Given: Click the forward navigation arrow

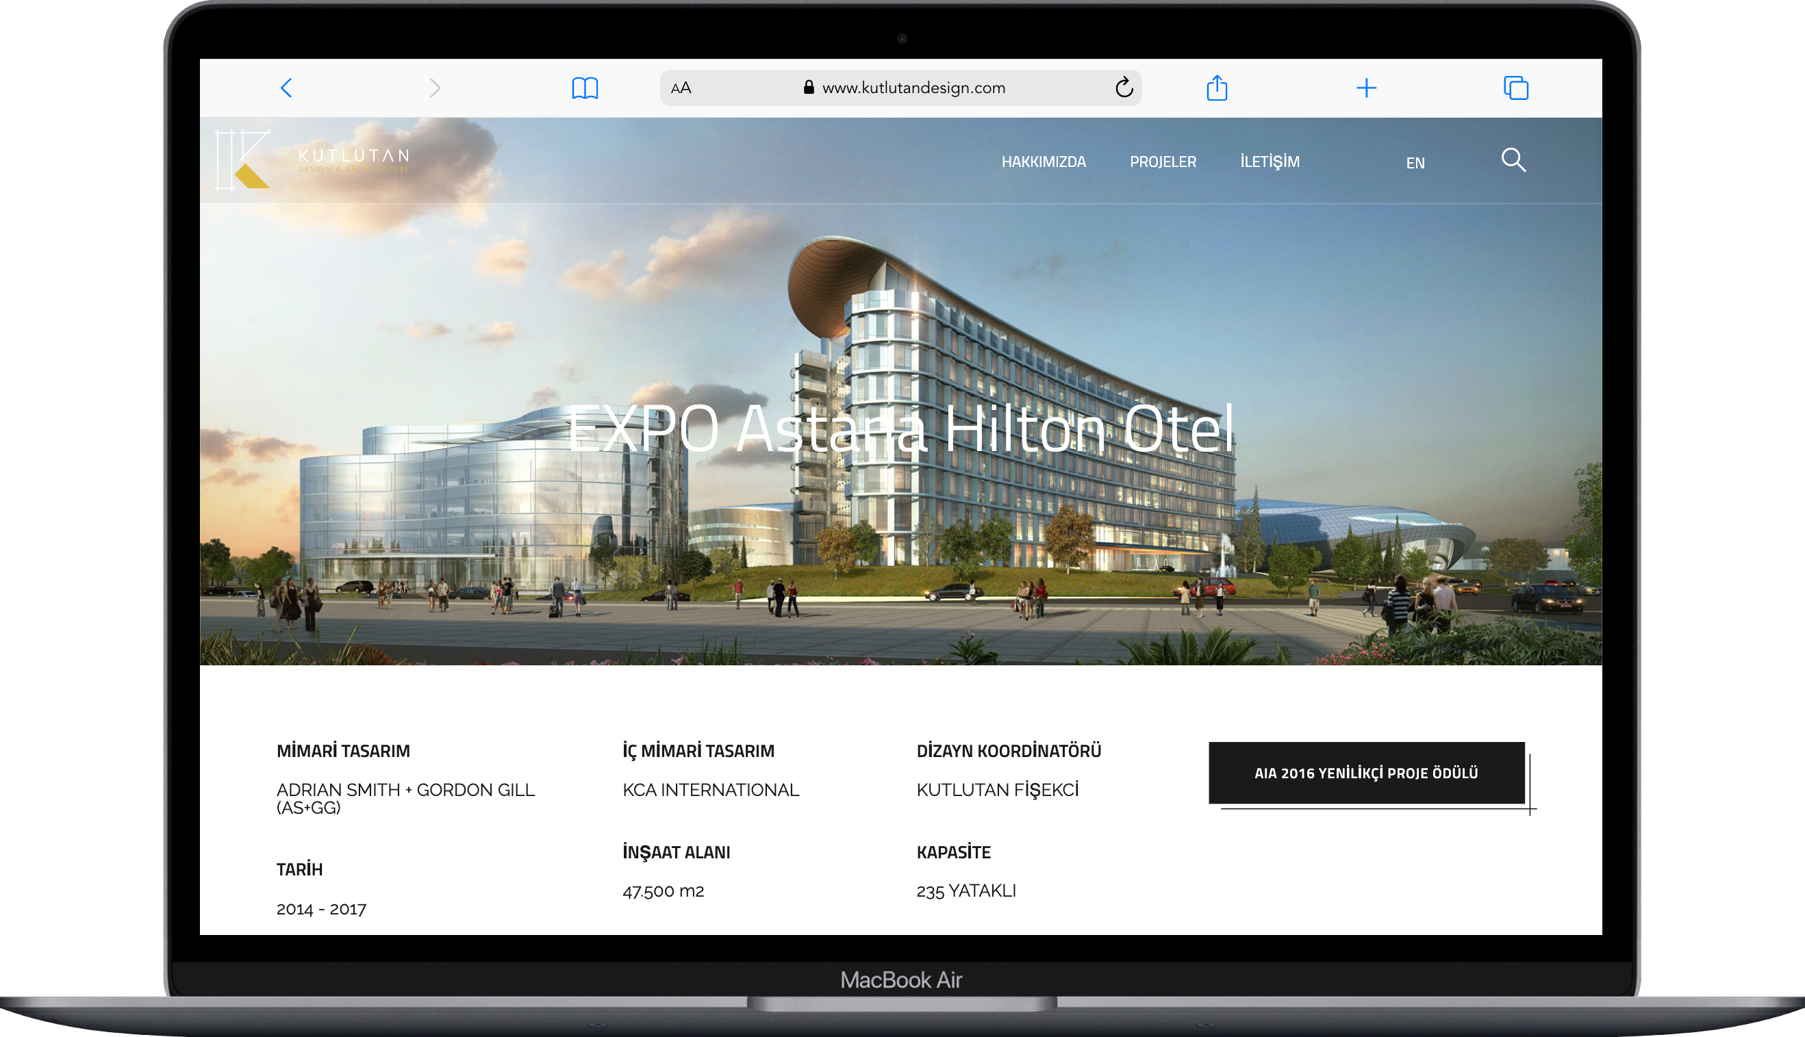Looking at the screenshot, I should [x=436, y=88].
